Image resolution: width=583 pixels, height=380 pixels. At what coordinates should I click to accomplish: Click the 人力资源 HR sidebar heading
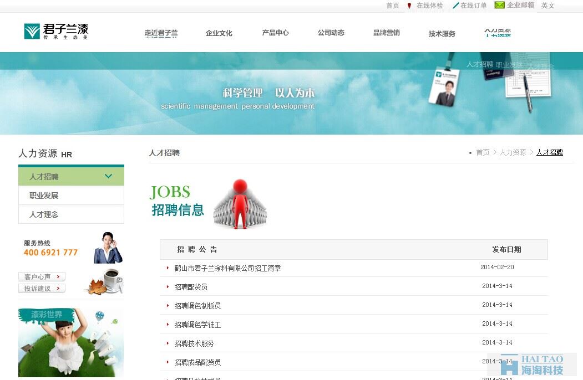click(x=45, y=153)
